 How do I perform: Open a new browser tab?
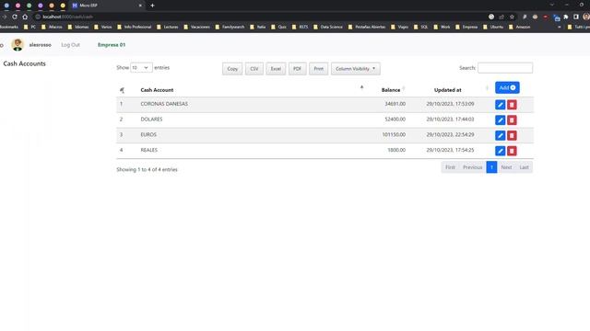click(x=152, y=6)
